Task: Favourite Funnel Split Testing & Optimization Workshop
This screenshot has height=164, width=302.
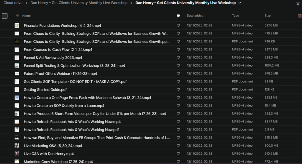Action: [x=178, y=65]
